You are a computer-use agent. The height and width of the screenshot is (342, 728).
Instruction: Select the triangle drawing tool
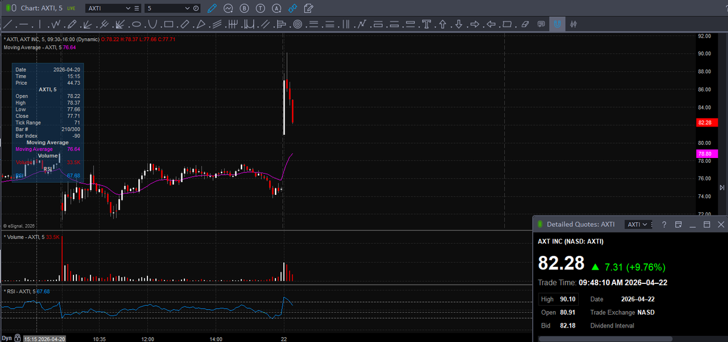coord(201,24)
